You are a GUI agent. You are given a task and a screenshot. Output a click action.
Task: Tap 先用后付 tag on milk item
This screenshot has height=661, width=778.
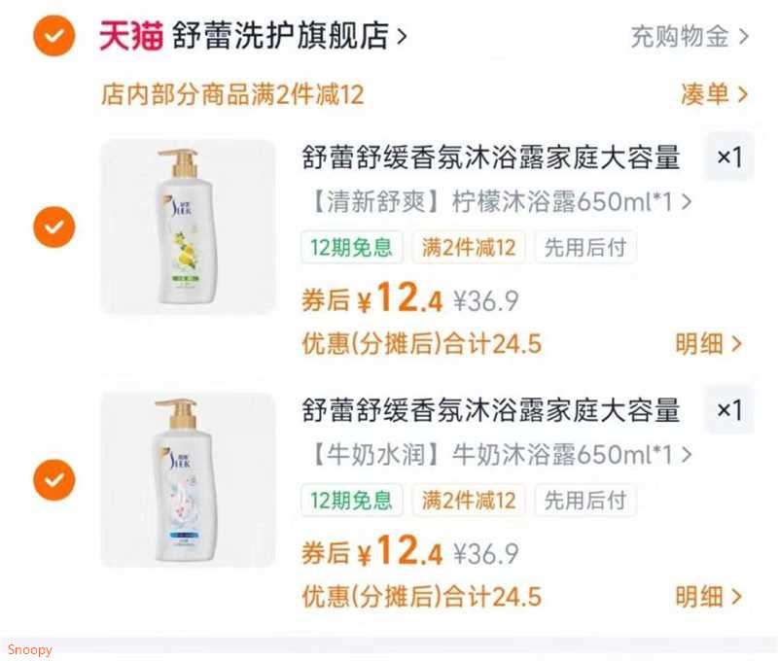point(585,500)
